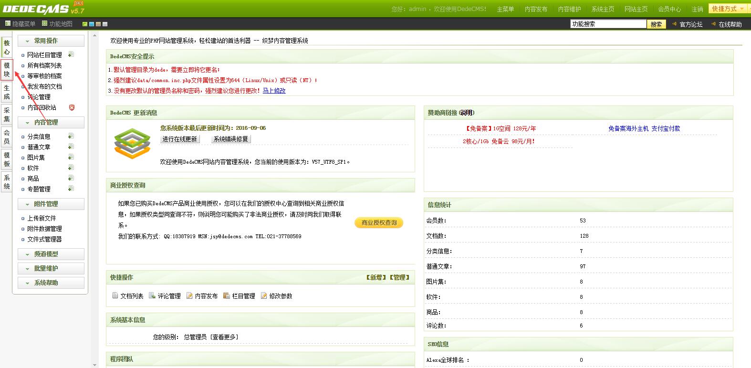Click the 查看更多 link
This screenshot has height=368, width=751.
pyautogui.click(x=224, y=337)
